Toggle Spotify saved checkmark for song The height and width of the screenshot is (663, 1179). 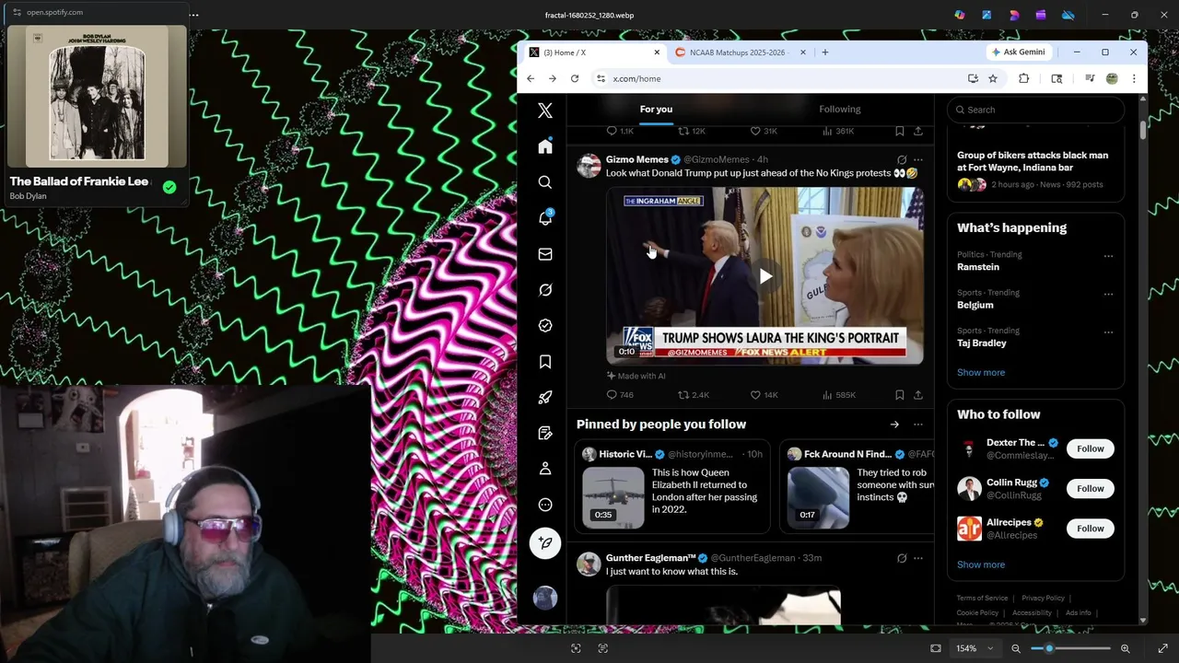pos(169,187)
